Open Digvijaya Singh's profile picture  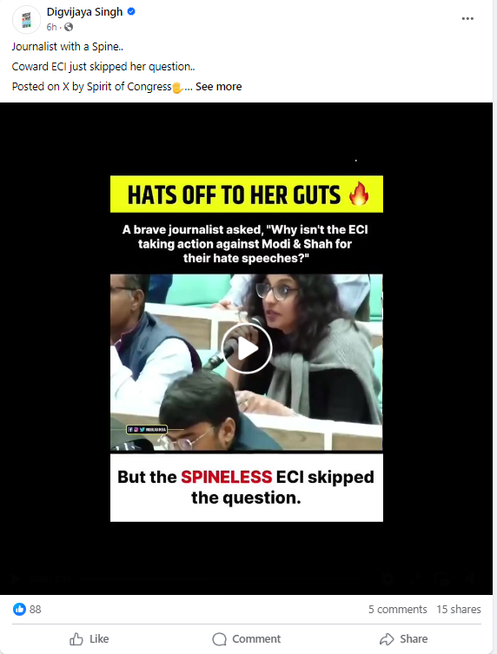coord(26,20)
